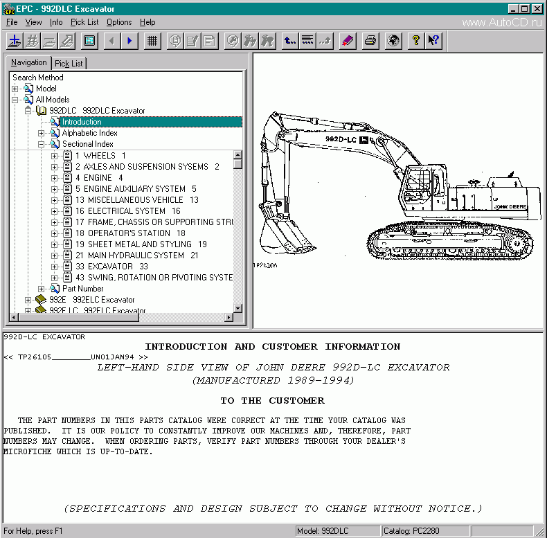Viewport: 547px width, 538px height.
Task: Switch to the Pick List tab
Action: coord(69,64)
